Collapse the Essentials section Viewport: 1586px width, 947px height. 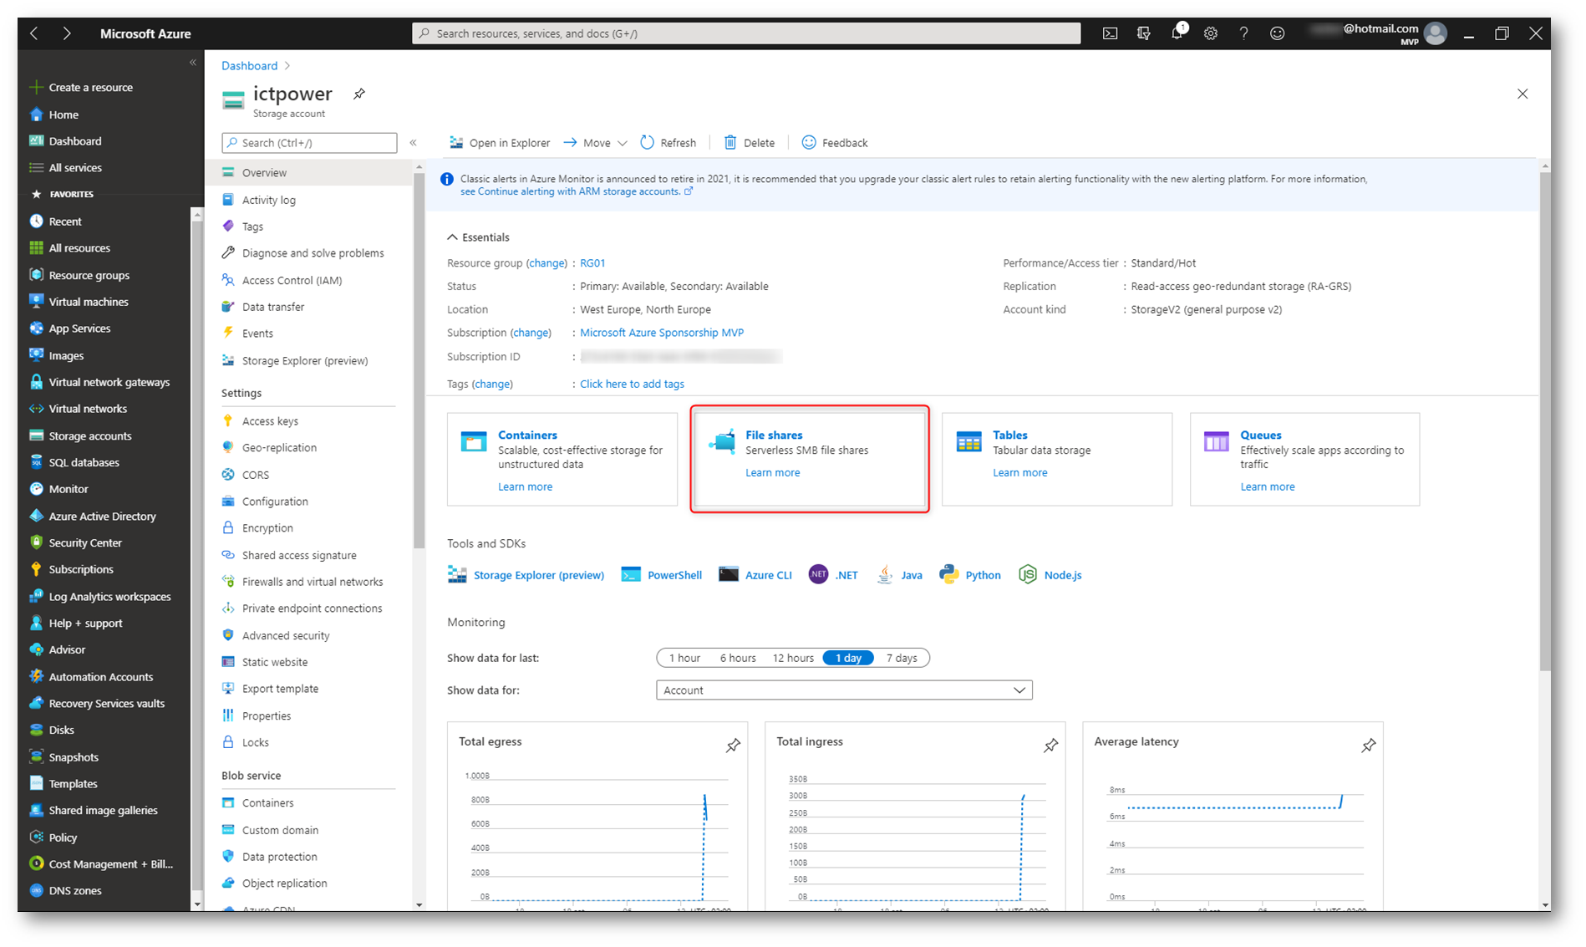pyautogui.click(x=478, y=237)
